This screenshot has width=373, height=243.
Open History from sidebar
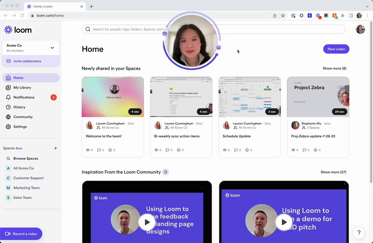pos(19,107)
